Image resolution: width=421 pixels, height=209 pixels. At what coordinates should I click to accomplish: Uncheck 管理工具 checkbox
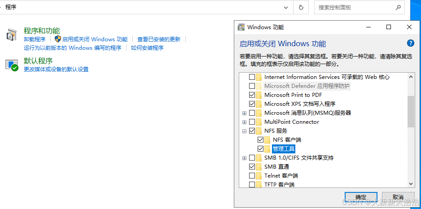click(260, 148)
